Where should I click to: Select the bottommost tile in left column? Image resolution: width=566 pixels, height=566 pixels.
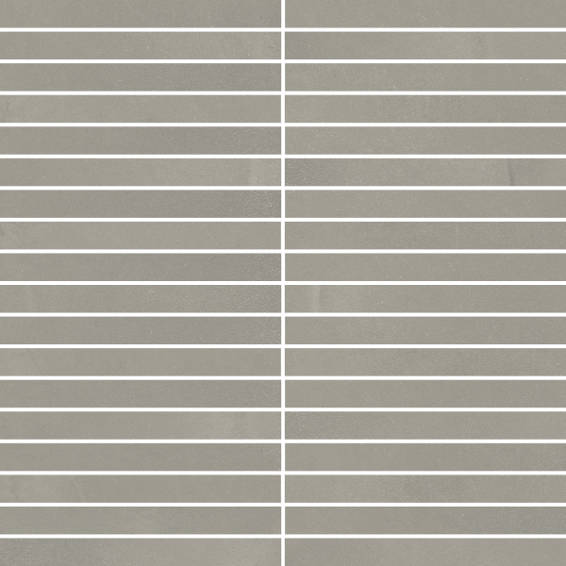tap(141, 552)
